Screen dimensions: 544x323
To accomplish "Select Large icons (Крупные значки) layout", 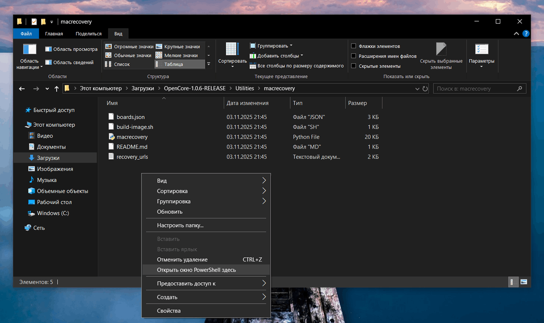I will tap(178, 46).
